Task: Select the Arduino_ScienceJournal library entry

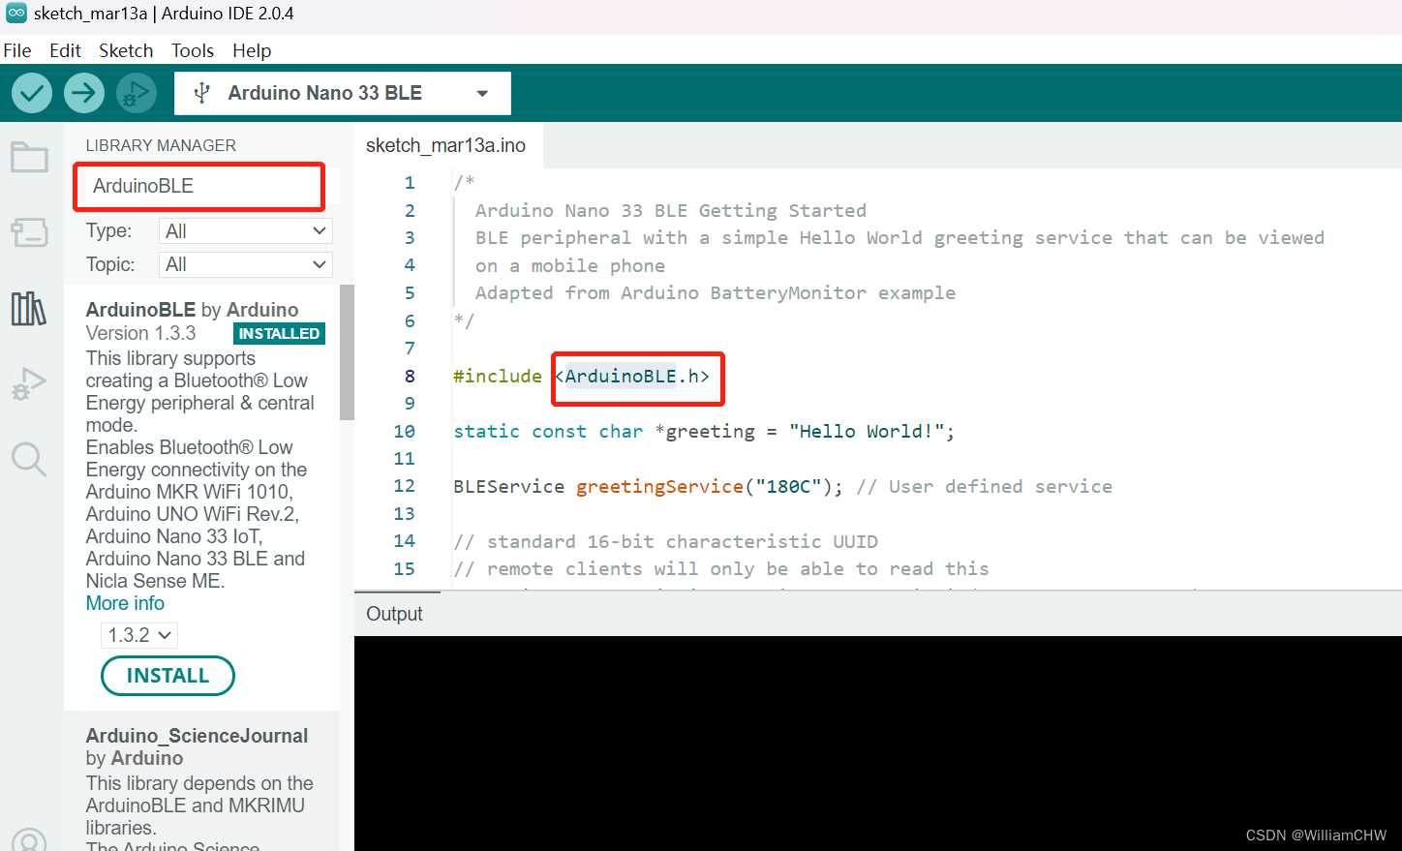Action: pos(201,780)
